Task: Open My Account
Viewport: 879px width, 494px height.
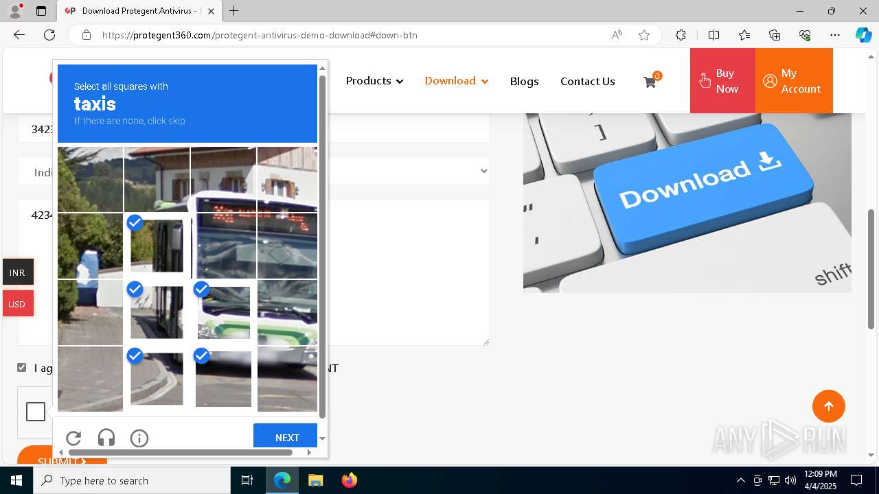Action: [794, 81]
